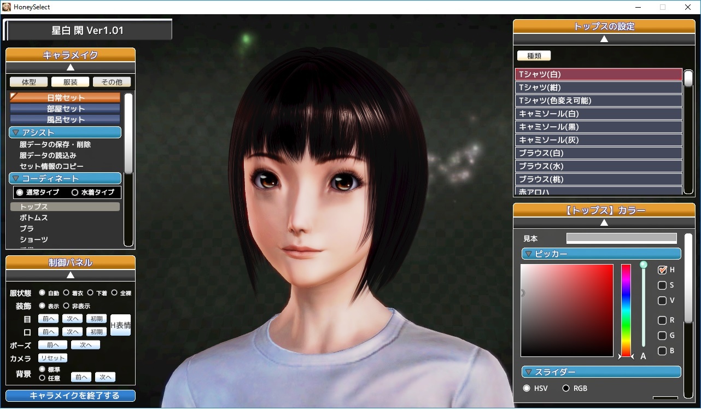Check the R checkbox
This screenshot has height=410, width=701.
point(662,320)
